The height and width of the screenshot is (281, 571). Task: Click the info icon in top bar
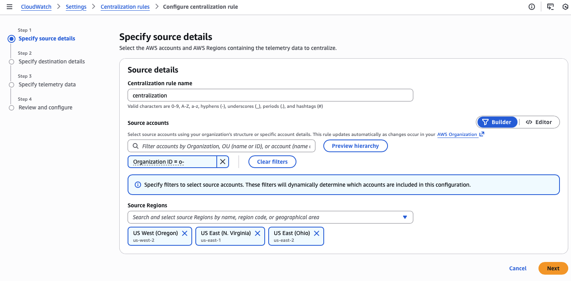(x=532, y=7)
